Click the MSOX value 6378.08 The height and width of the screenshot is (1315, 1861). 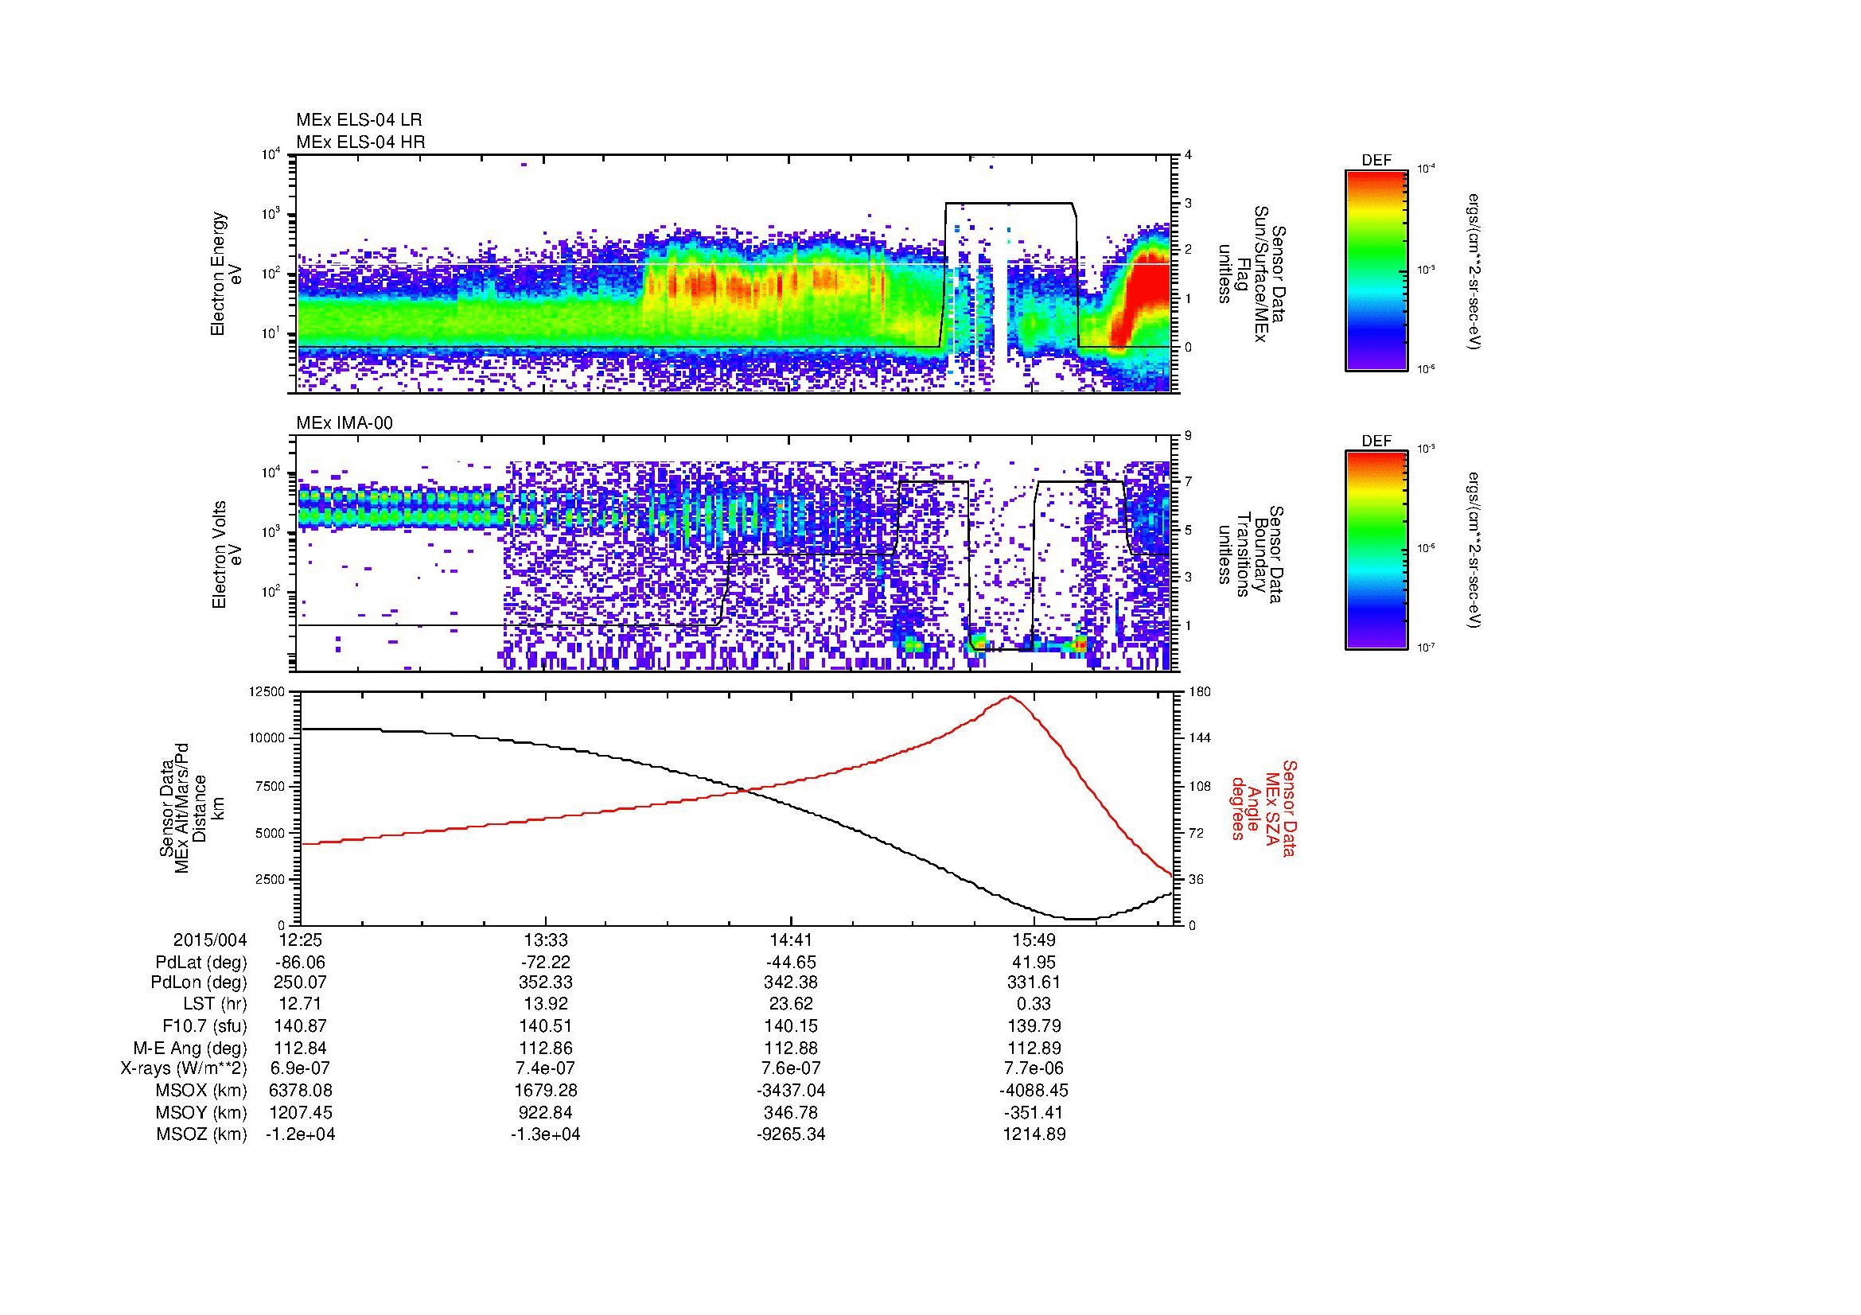coord(301,1091)
